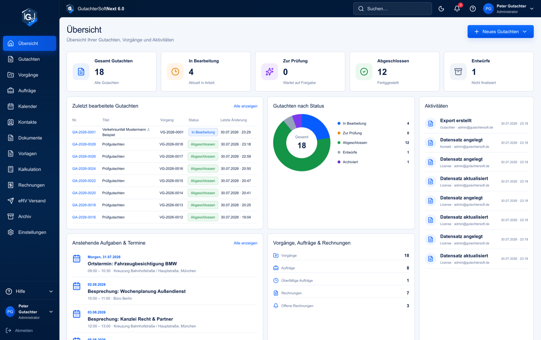
Task: Go to Übersicht in the sidebar
Action: click(29, 43)
